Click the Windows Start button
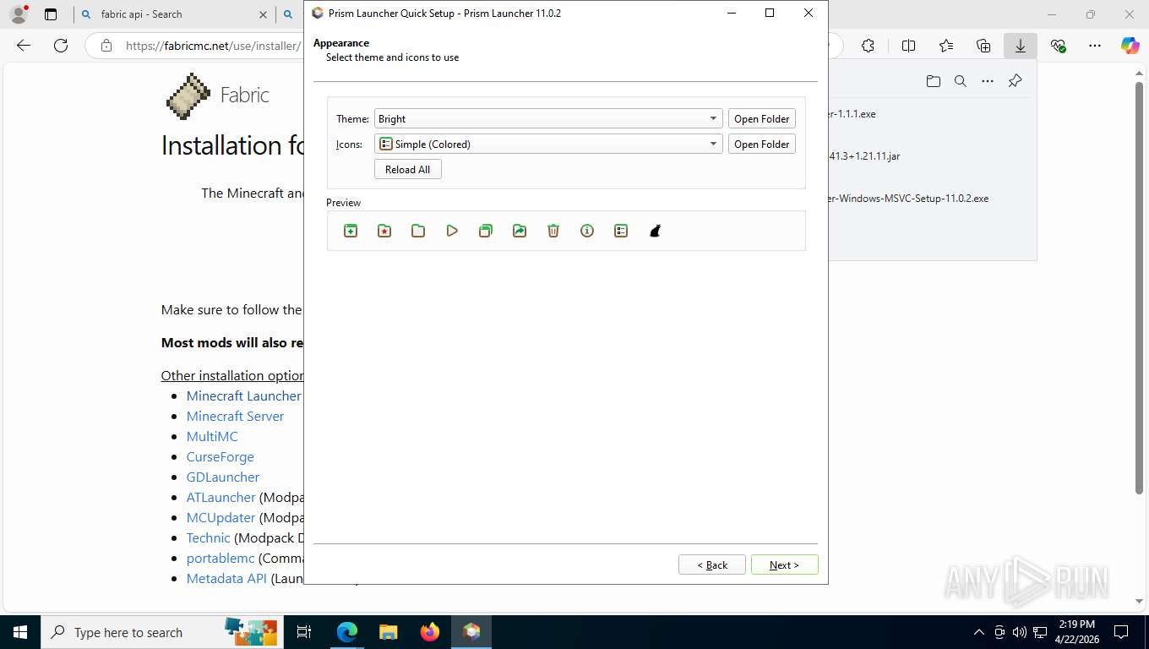Screen dimensions: 1149x649 pos(20,632)
